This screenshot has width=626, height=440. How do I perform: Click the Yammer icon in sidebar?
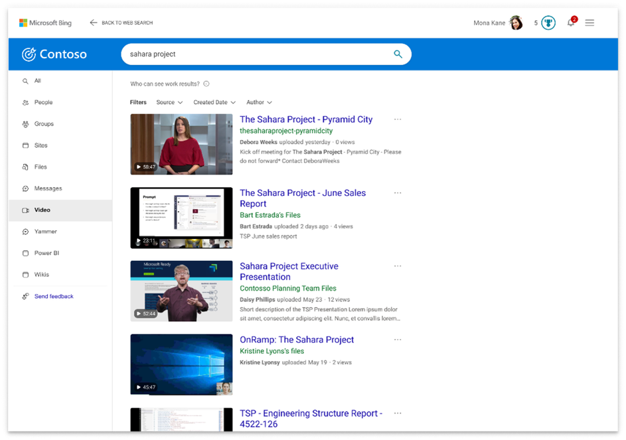click(25, 232)
